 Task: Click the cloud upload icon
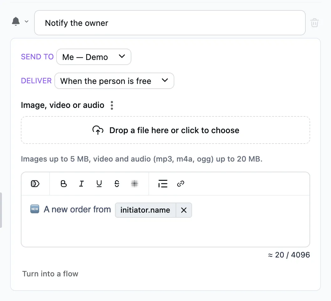(x=98, y=130)
